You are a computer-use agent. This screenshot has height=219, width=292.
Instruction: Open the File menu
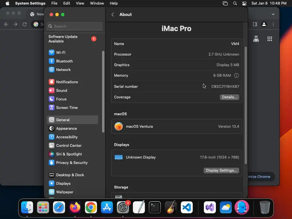54,3
